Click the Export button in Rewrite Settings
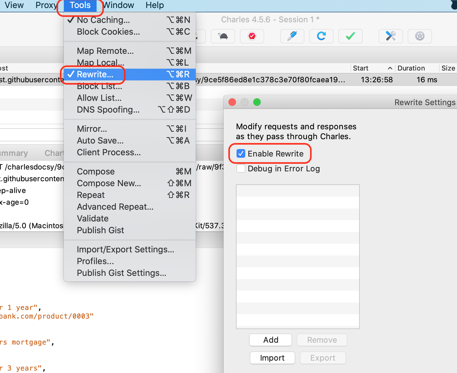 pos(323,358)
